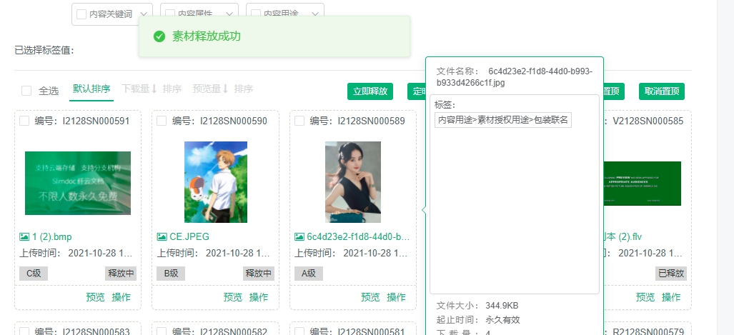This screenshot has width=734, height=335.
Task: Select checkbox for item I2128SN000589
Action: pyautogui.click(x=299, y=121)
